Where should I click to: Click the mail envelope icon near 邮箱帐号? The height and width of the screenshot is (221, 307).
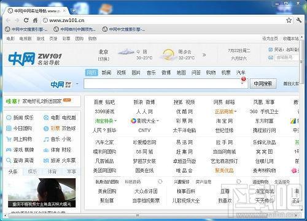tap(271, 58)
